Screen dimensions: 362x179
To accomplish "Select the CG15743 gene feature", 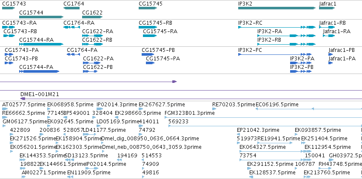I will [9, 8].
